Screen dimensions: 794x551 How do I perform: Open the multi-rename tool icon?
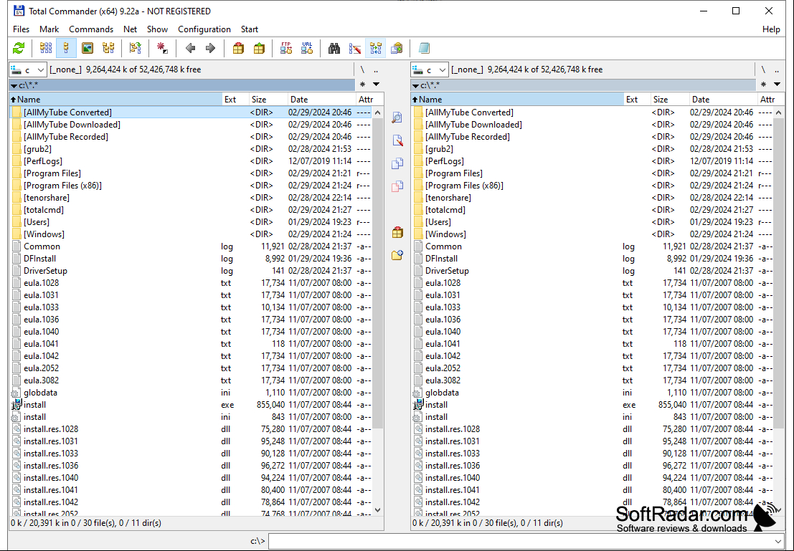pos(355,48)
